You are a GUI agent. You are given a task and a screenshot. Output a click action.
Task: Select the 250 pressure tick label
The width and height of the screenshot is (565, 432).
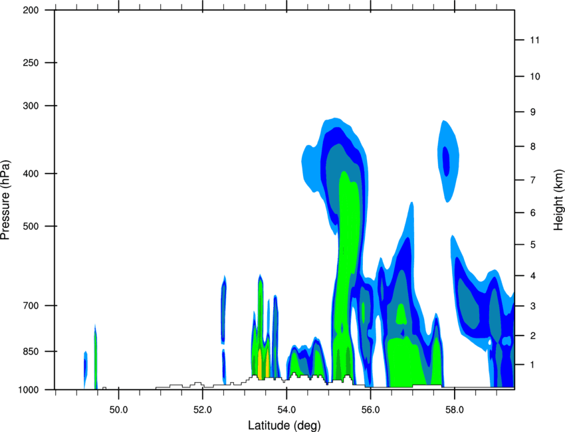click(x=31, y=62)
